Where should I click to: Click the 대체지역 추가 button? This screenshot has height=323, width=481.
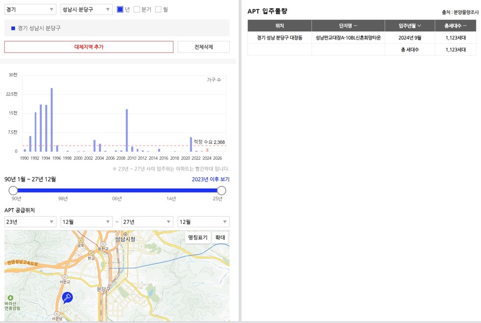[x=88, y=47]
